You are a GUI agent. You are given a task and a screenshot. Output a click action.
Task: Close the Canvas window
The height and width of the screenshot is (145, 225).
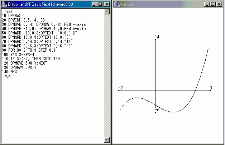[x=220, y=4]
